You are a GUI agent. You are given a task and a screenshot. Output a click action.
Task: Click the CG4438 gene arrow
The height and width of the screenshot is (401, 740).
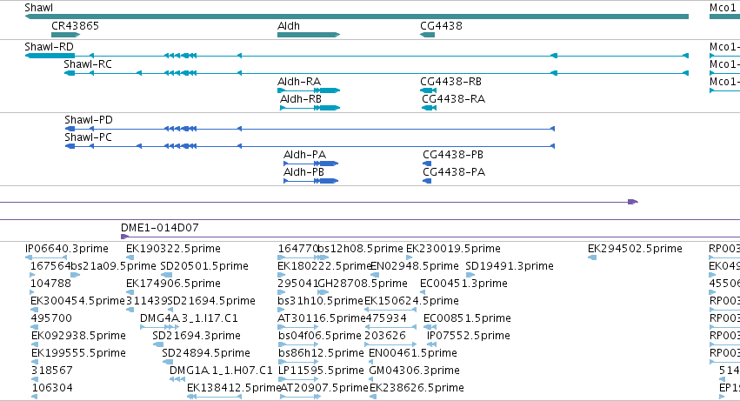click(x=427, y=35)
